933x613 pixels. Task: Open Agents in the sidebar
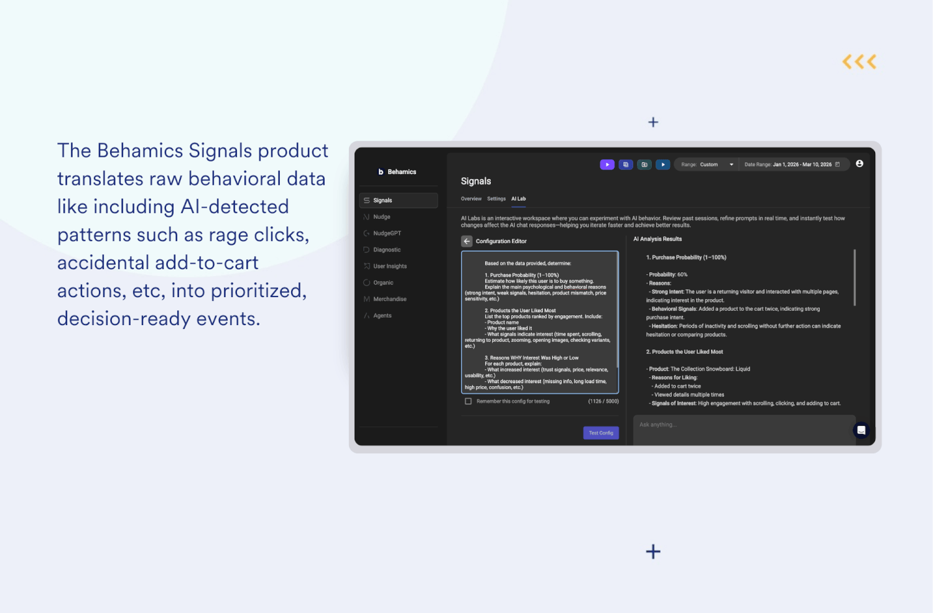(399, 316)
